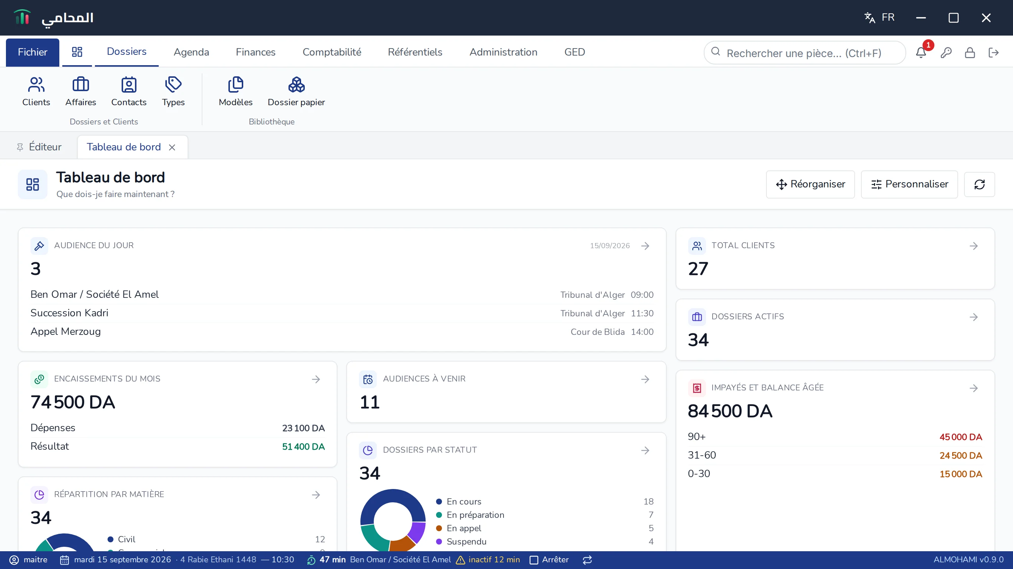Switch language with the FR translate icon
Viewport: 1013px width, 569px height.
(879, 18)
